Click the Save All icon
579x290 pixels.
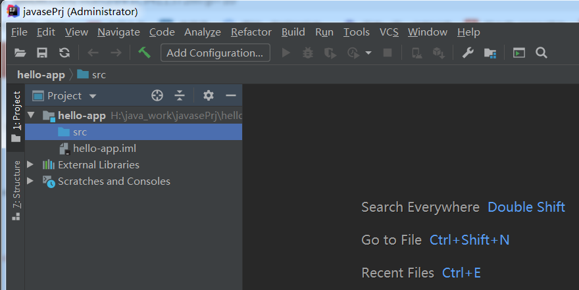tap(42, 53)
